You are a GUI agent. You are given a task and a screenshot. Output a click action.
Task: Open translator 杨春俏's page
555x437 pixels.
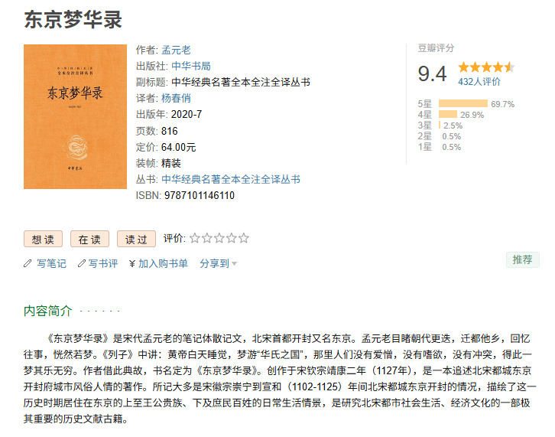[x=176, y=98]
